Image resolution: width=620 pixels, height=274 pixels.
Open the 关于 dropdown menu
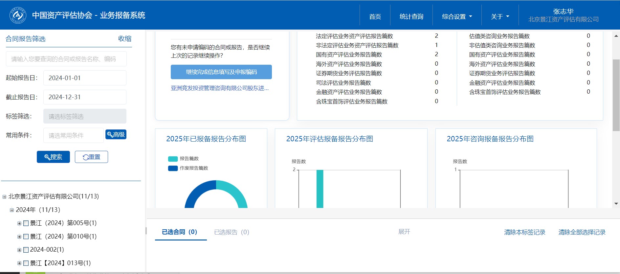tap(499, 16)
